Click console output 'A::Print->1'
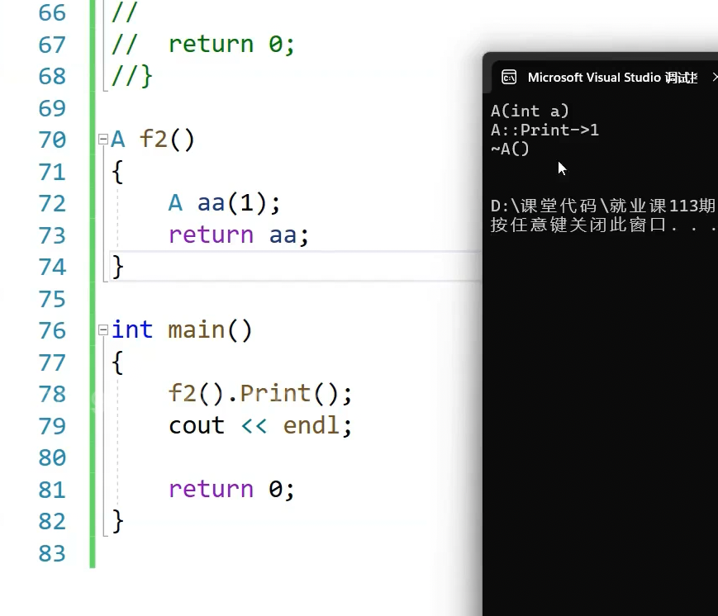 coord(544,130)
